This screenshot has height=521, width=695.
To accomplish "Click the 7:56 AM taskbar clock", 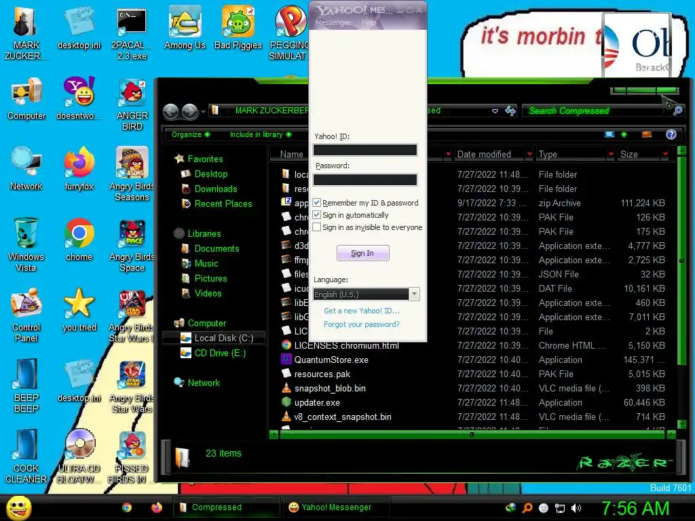I will point(635,508).
